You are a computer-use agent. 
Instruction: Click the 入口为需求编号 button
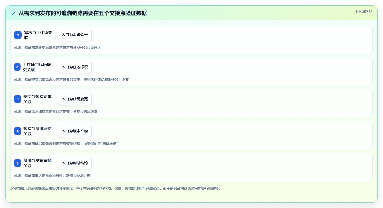[x=75, y=35]
